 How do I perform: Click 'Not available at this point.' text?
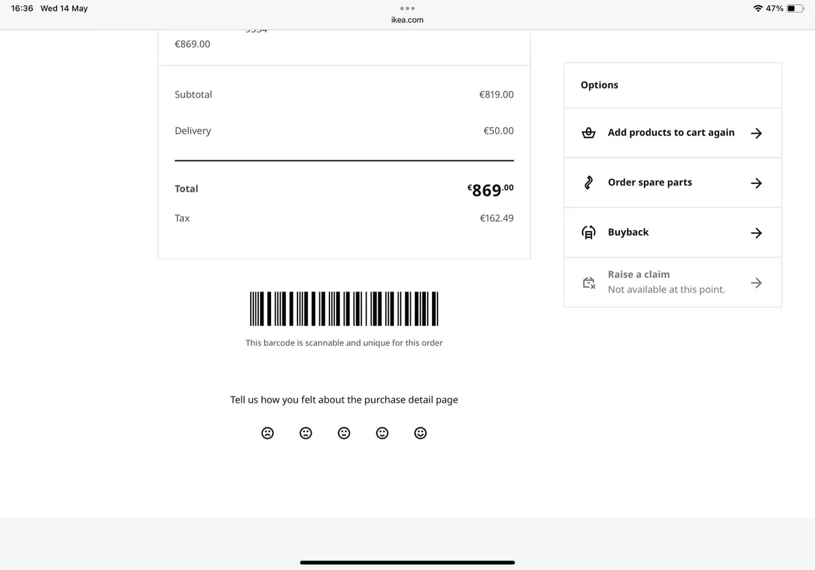pos(666,289)
